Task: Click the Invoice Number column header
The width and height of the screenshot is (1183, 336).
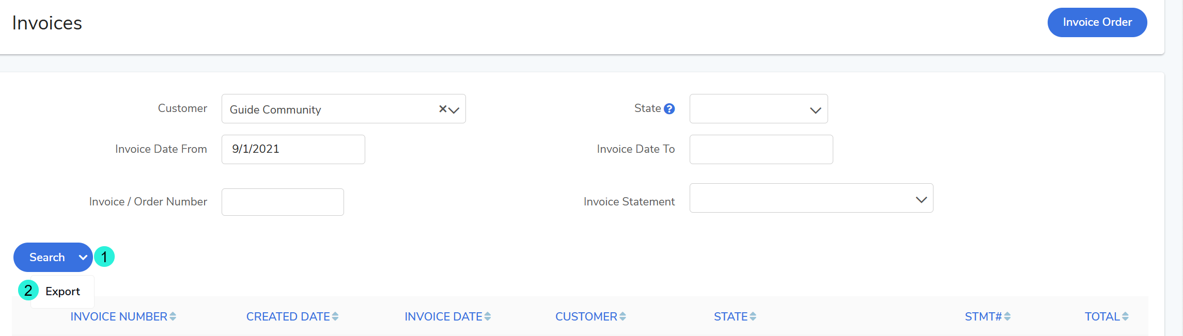Action: point(119,316)
